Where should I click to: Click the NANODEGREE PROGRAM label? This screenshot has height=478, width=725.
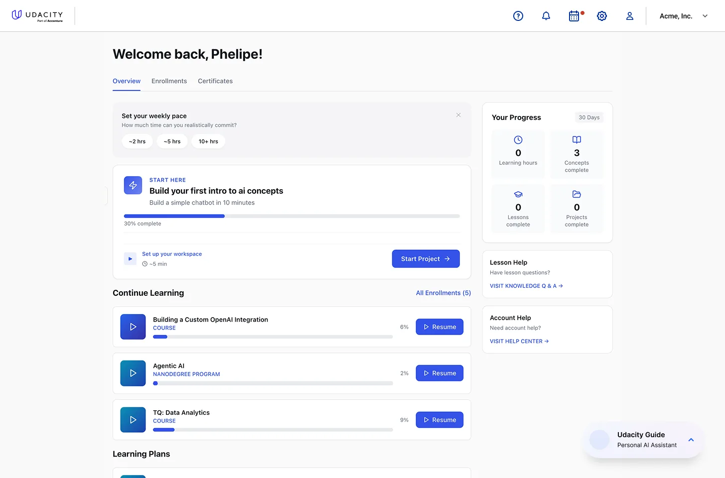pyautogui.click(x=186, y=374)
